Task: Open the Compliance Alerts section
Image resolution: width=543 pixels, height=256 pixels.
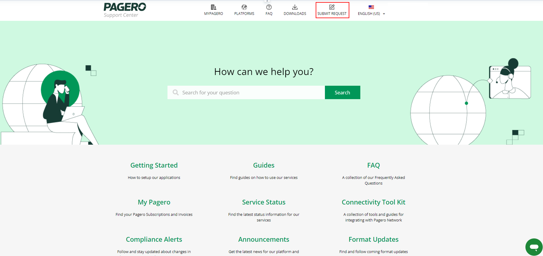Action: 154,239
